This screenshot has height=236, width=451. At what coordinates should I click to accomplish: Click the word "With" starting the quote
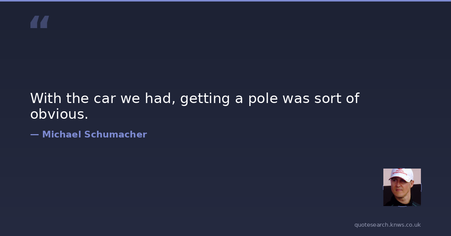(x=46, y=99)
